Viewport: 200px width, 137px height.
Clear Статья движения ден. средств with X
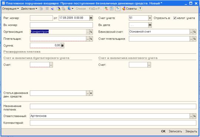point(91,93)
